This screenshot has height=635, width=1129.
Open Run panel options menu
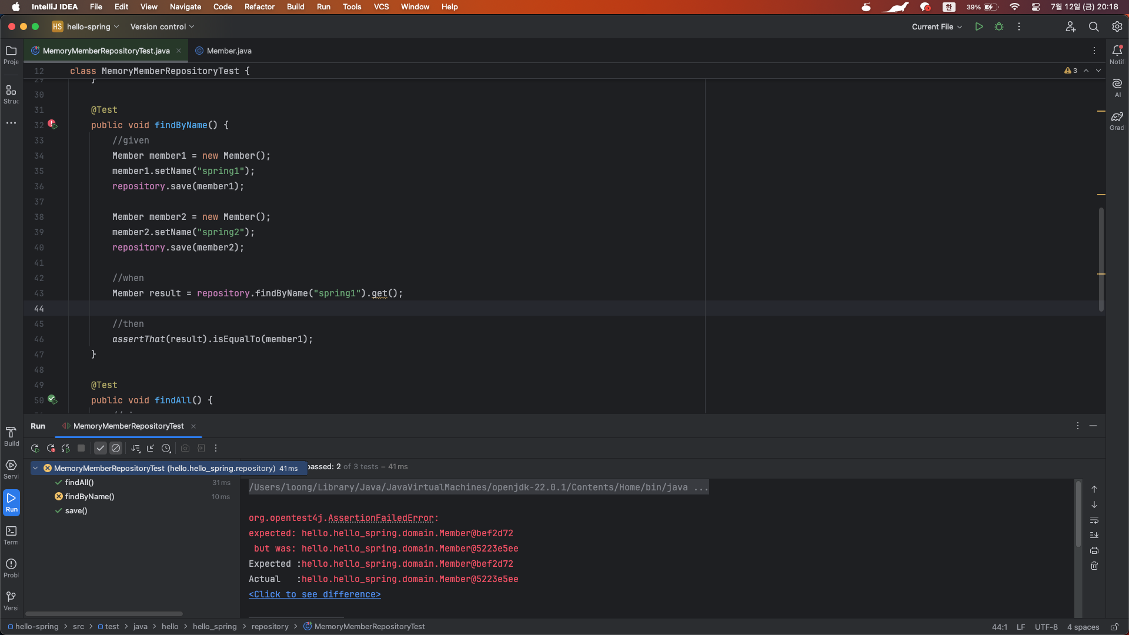[1078, 426]
